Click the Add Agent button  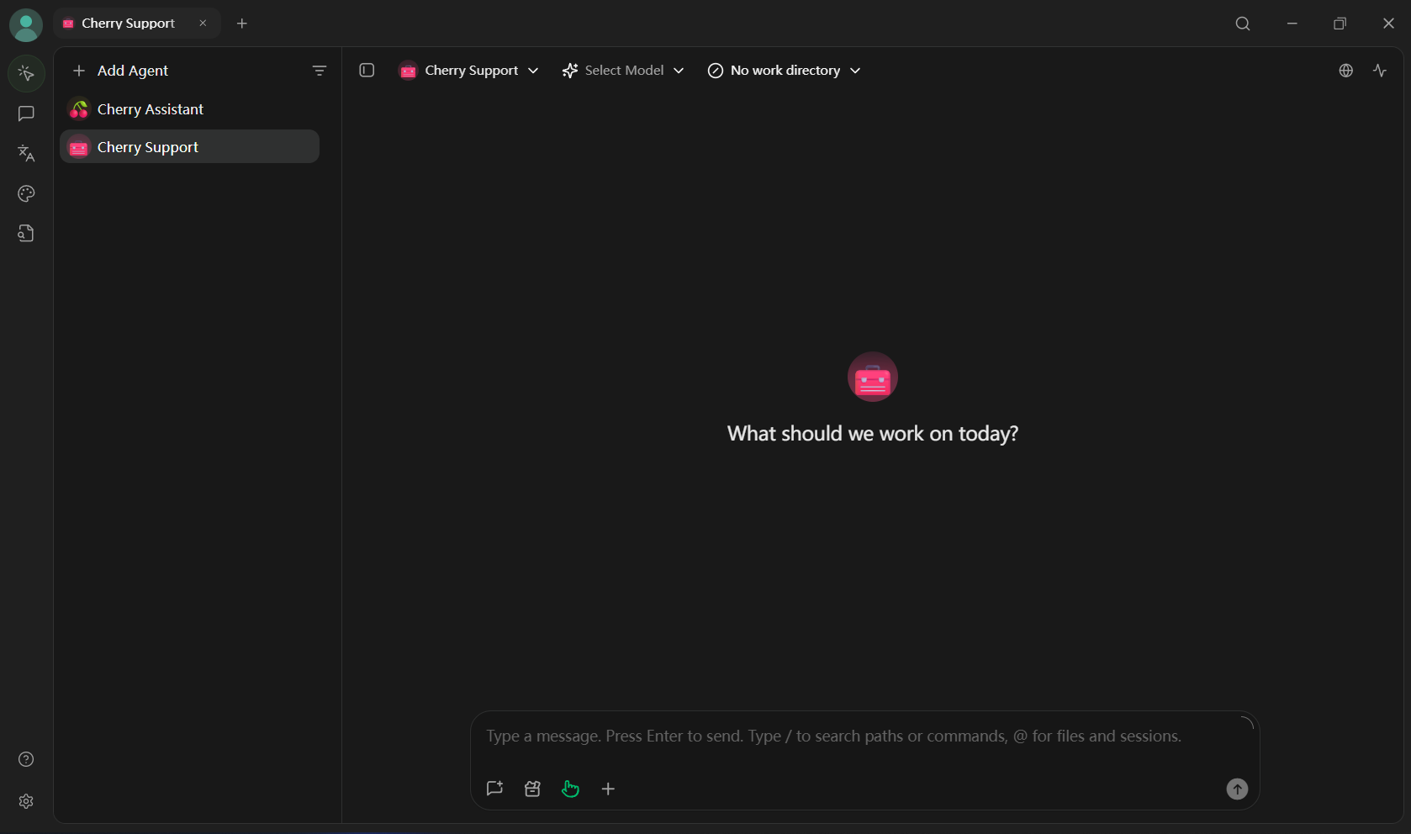point(120,71)
